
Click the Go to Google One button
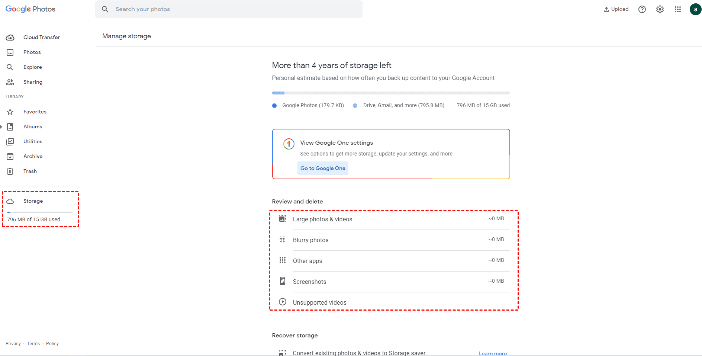(323, 168)
